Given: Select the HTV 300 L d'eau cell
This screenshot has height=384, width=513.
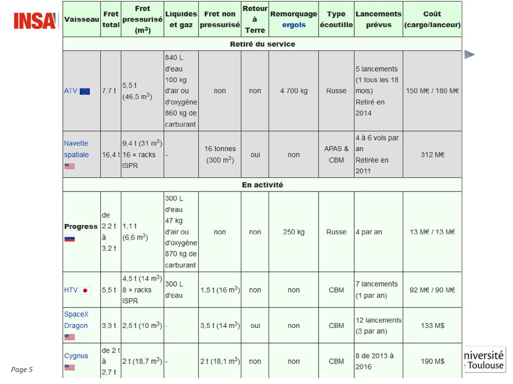Looking at the screenshot, I should (x=181, y=290).
